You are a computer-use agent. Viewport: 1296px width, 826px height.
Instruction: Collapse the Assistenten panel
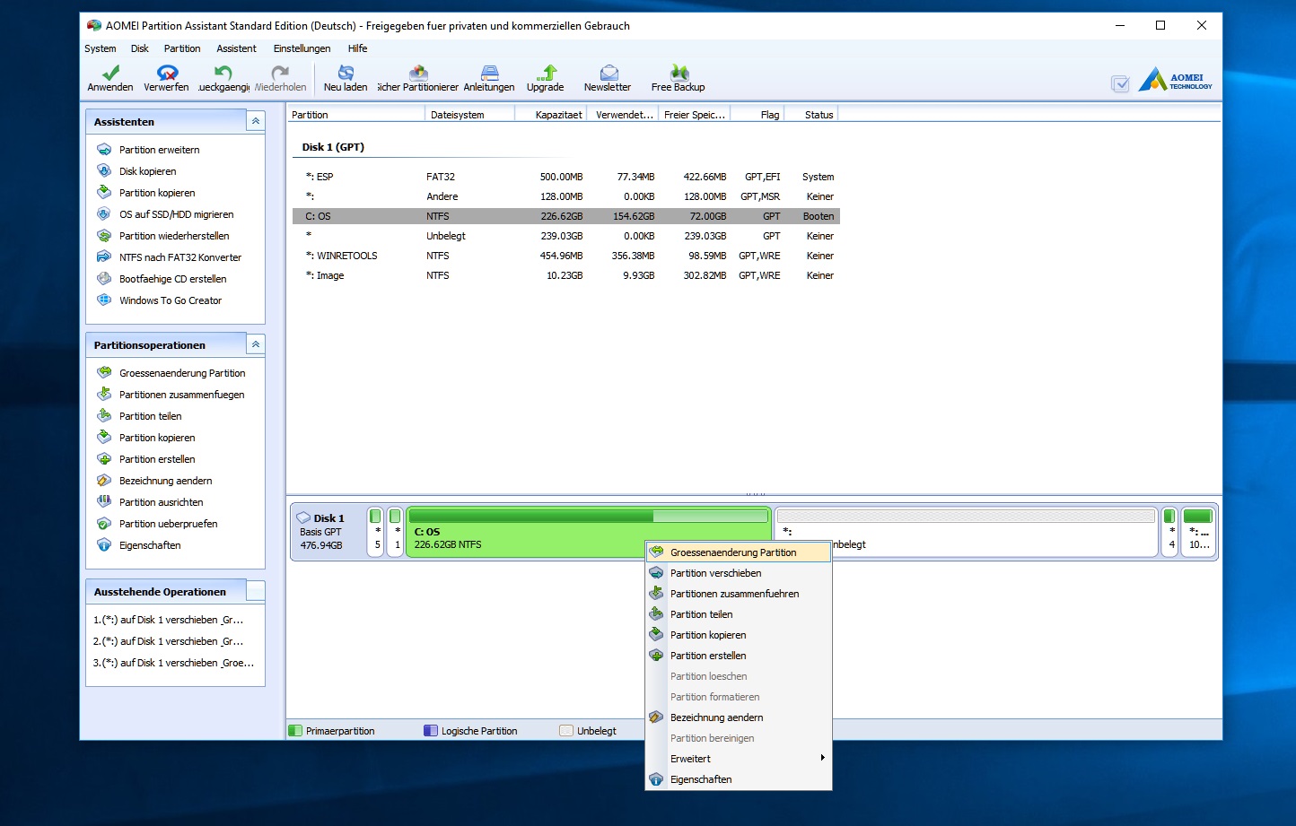[256, 121]
